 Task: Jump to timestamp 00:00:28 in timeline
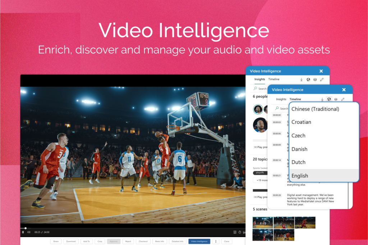click(x=277, y=195)
